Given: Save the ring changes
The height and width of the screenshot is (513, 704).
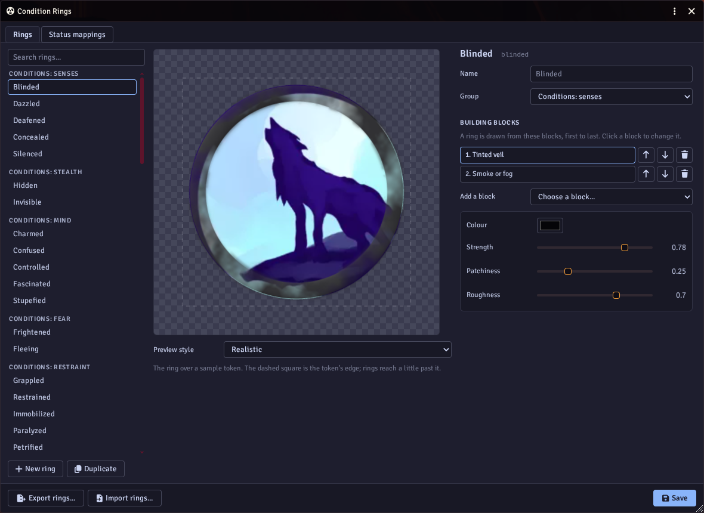Looking at the screenshot, I should tap(674, 498).
